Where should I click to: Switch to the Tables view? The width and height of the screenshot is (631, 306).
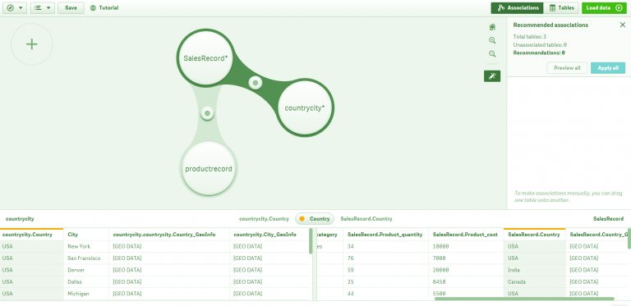pos(561,7)
